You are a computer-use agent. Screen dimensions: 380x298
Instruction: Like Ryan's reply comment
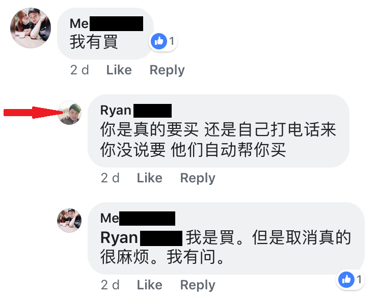pyautogui.click(x=150, y=178)
